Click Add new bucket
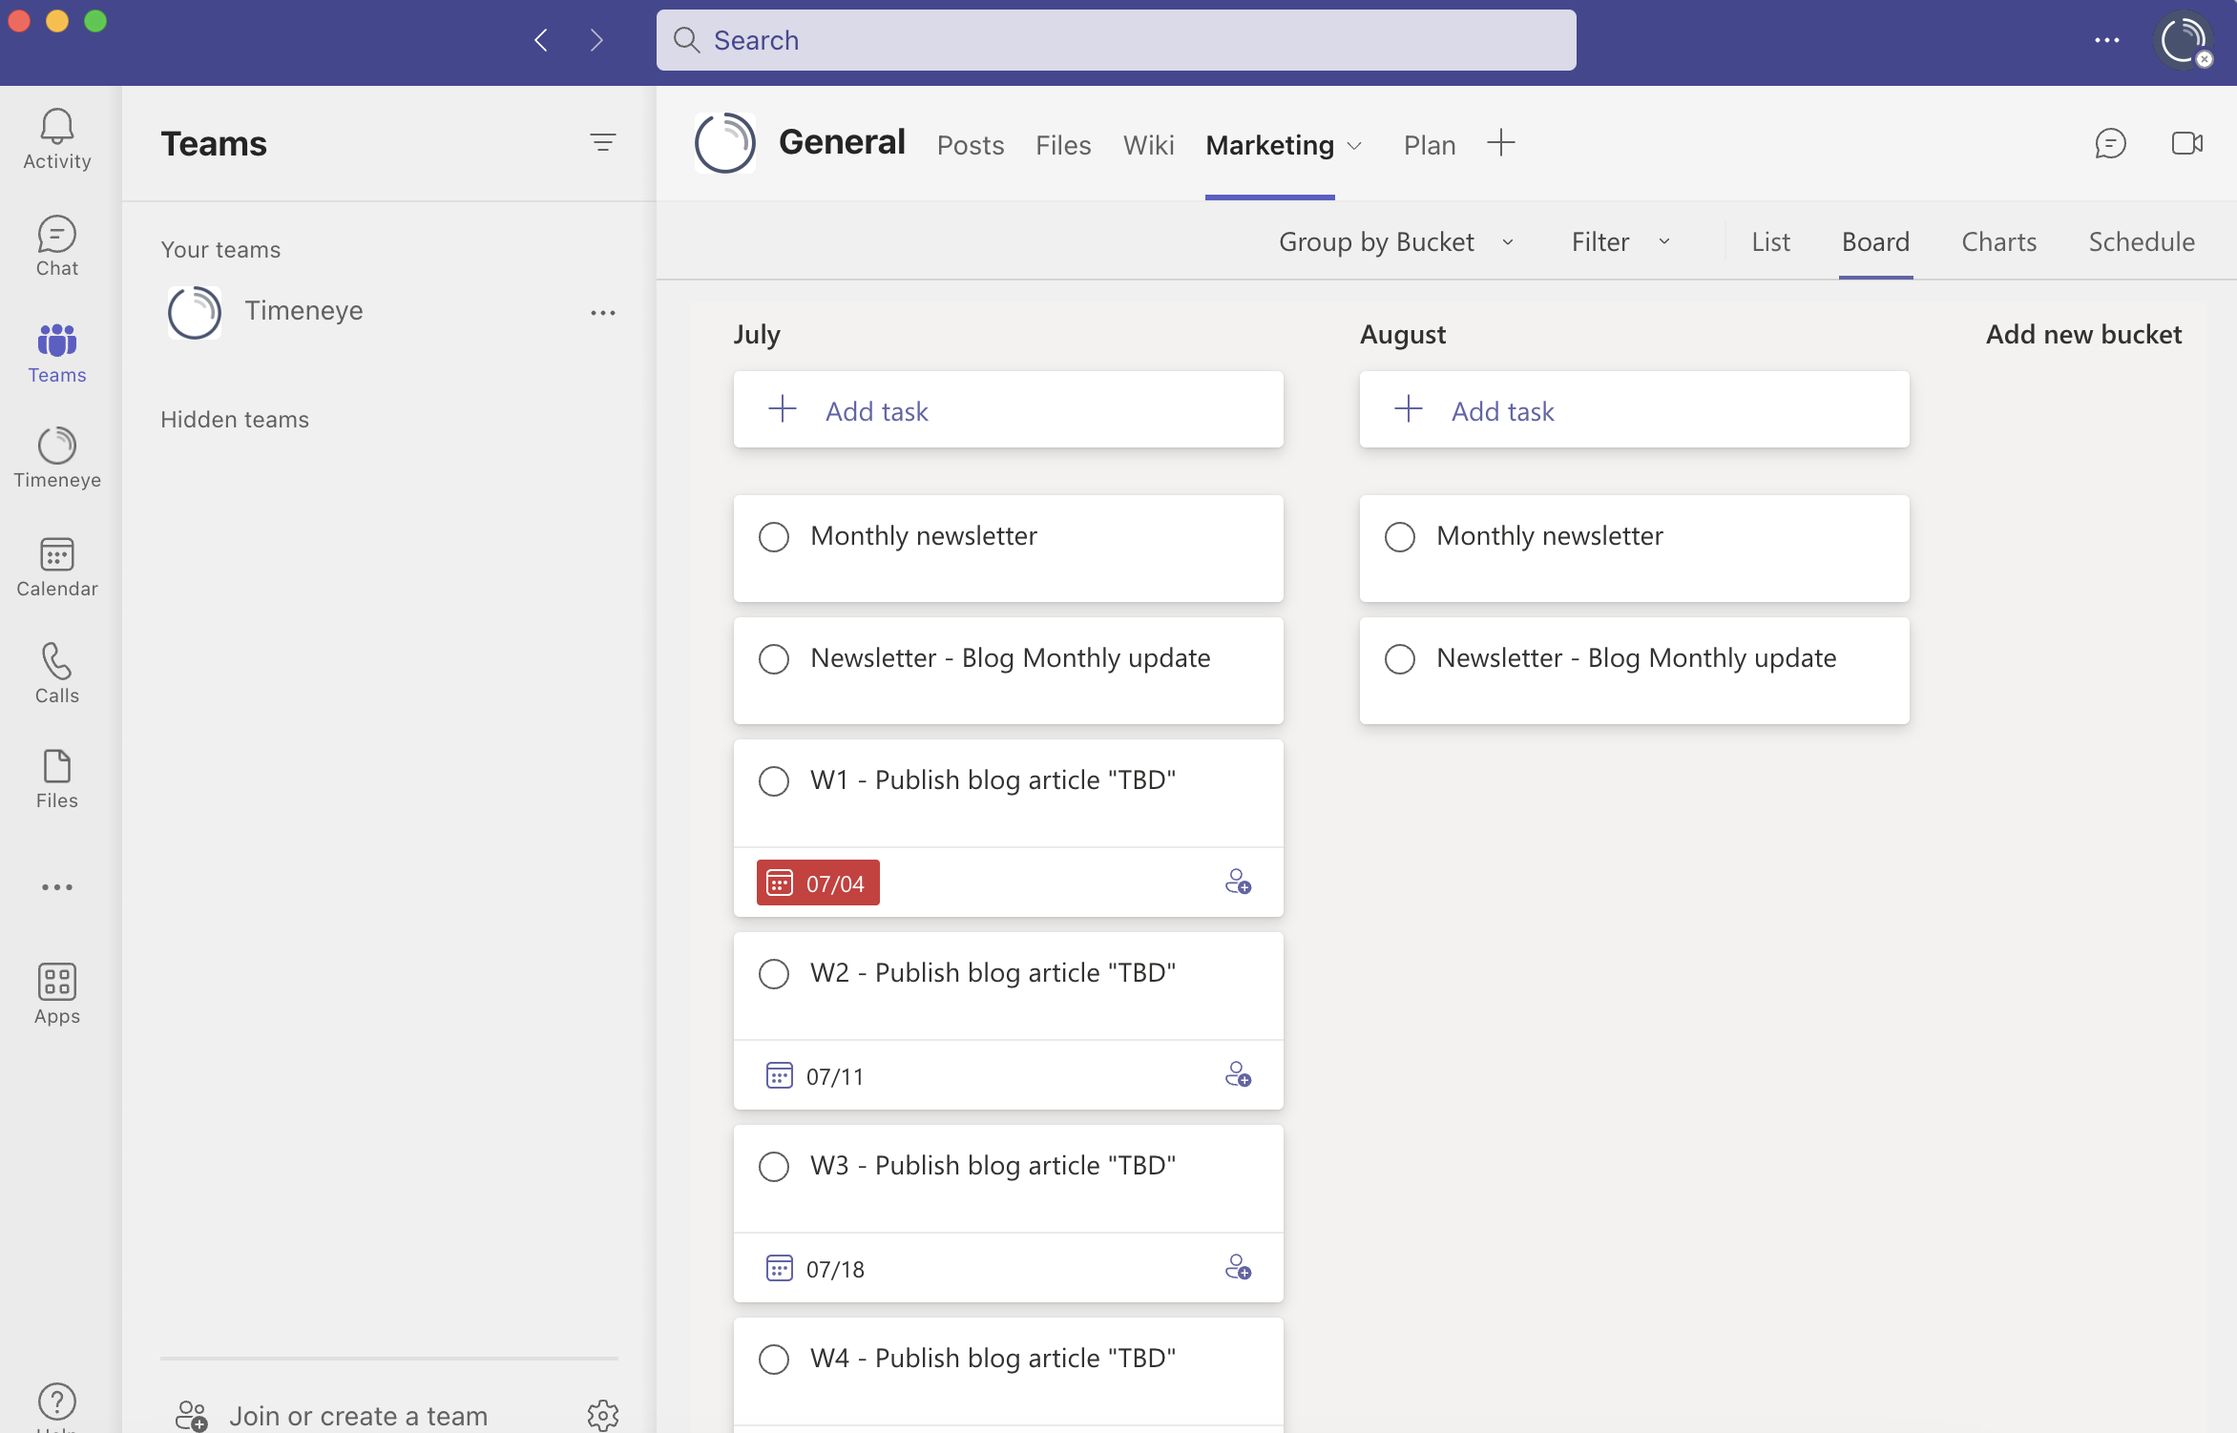The width and height of the screenshot is (2237, 1433). [2083, 335]
